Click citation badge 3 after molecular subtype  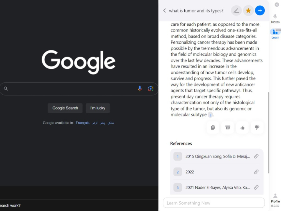pos(210,115)
